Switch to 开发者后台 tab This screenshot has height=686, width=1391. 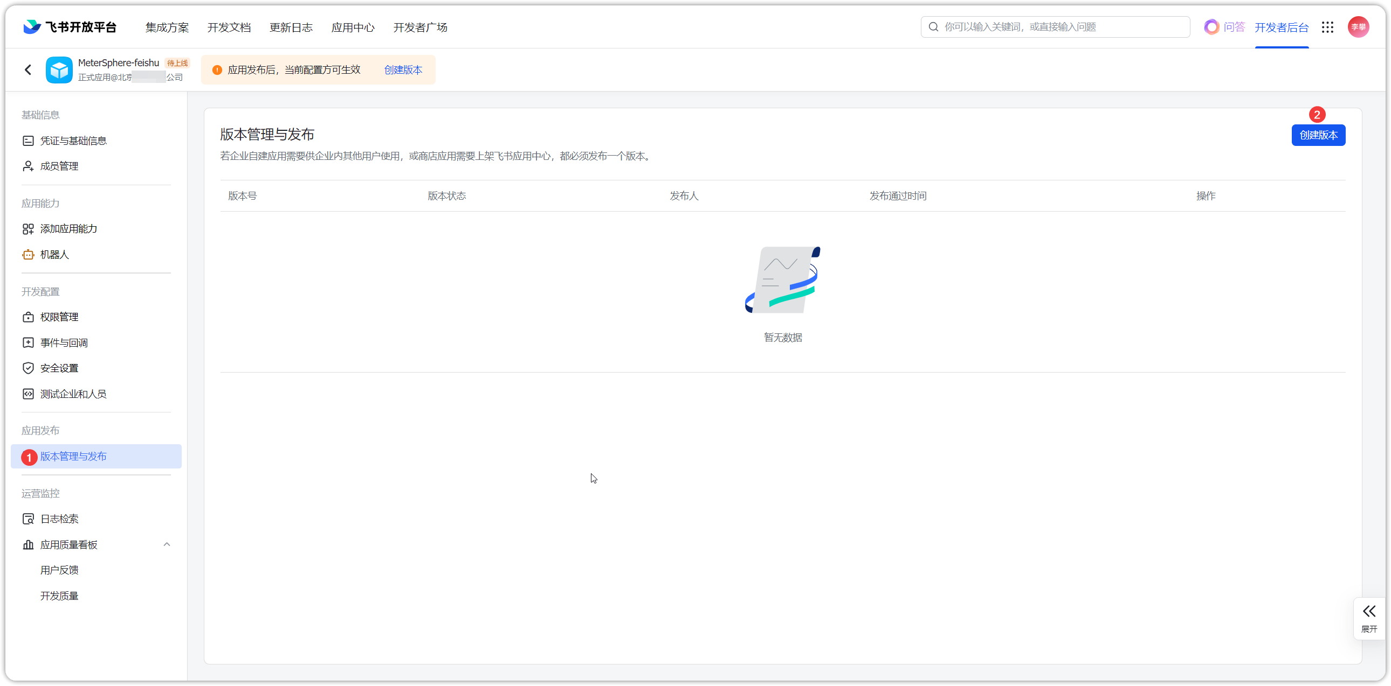[x=1282, y=27]
